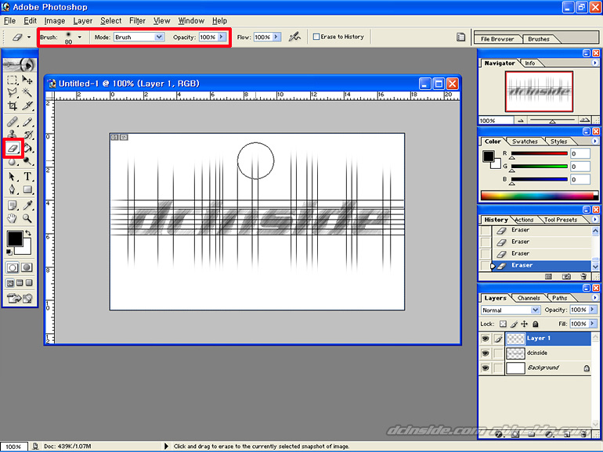This screenshot has width=603, height=452.
Task: Reset default foreground and background colors
Action: pos(9,252)
